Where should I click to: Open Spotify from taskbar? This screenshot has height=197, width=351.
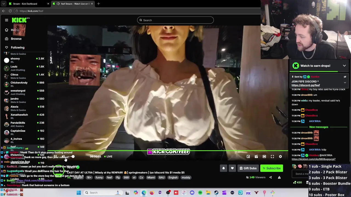pos(200,193)
